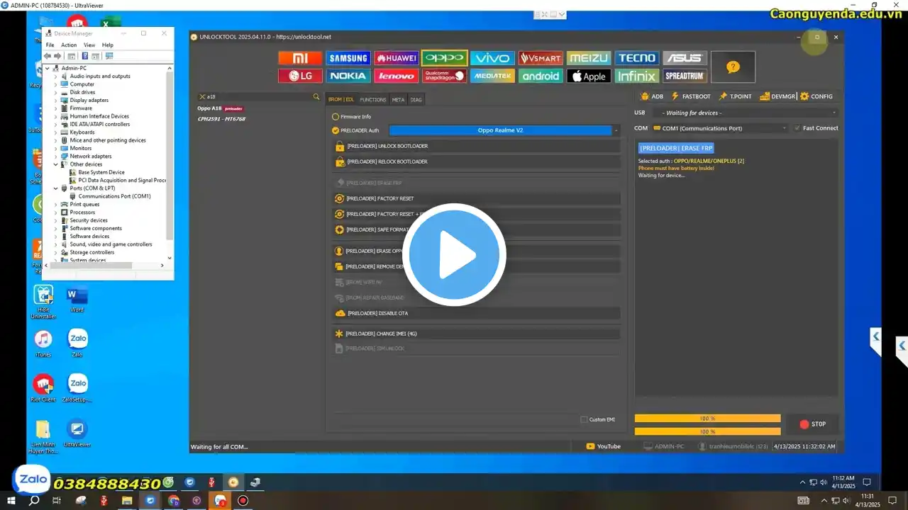
Task: Open View menu in Device Manager
Action: (89, 45)
